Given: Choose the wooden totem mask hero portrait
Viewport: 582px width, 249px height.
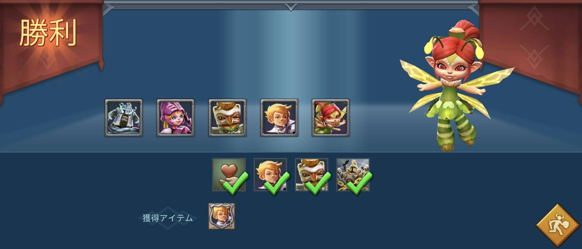Looking at the screenshot, I should 227,118.
